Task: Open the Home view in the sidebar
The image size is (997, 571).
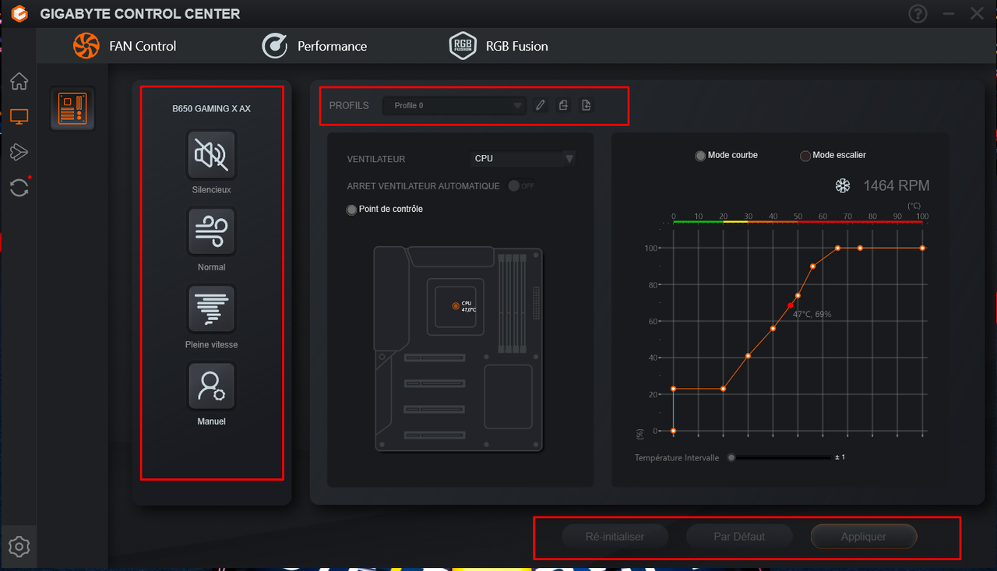Action: (x=19, y=81)
